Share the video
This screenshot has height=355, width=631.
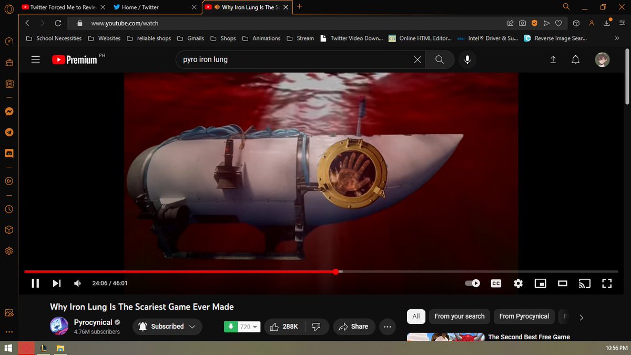353,327
